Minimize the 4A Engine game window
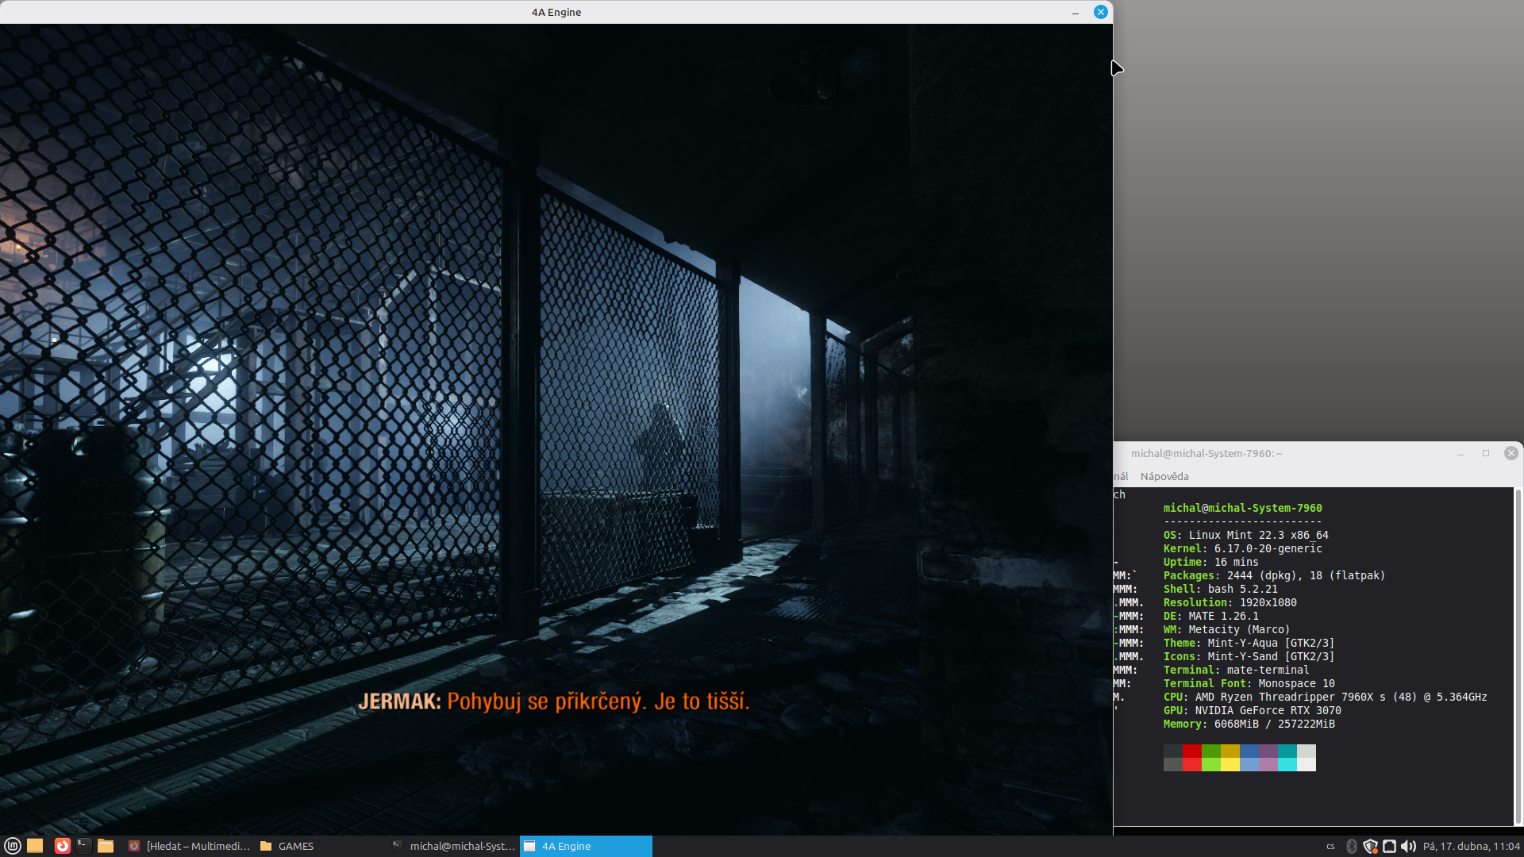Screen dimensions: 1524x857 click(1076, 12)
